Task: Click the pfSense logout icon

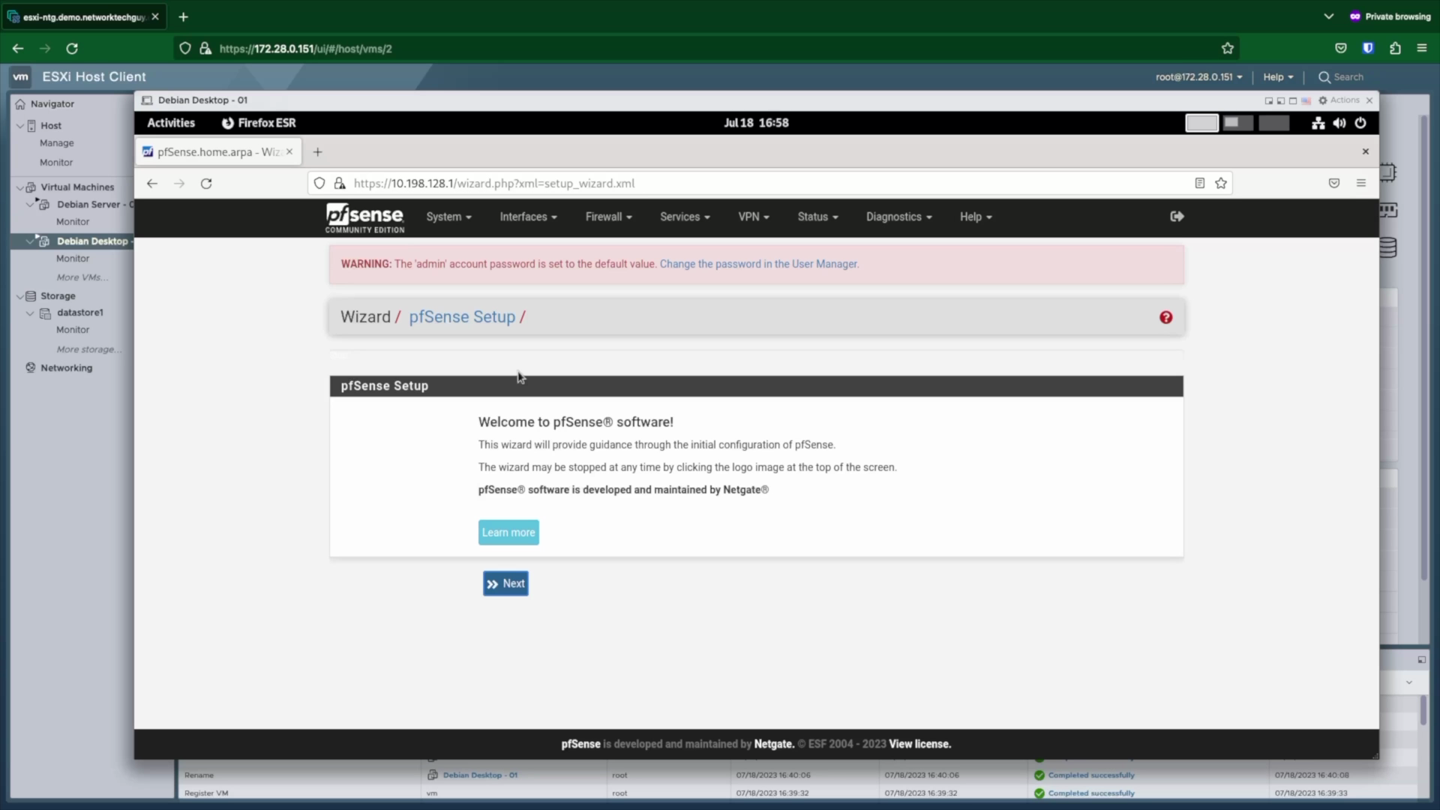Action: click(1177, 216)
